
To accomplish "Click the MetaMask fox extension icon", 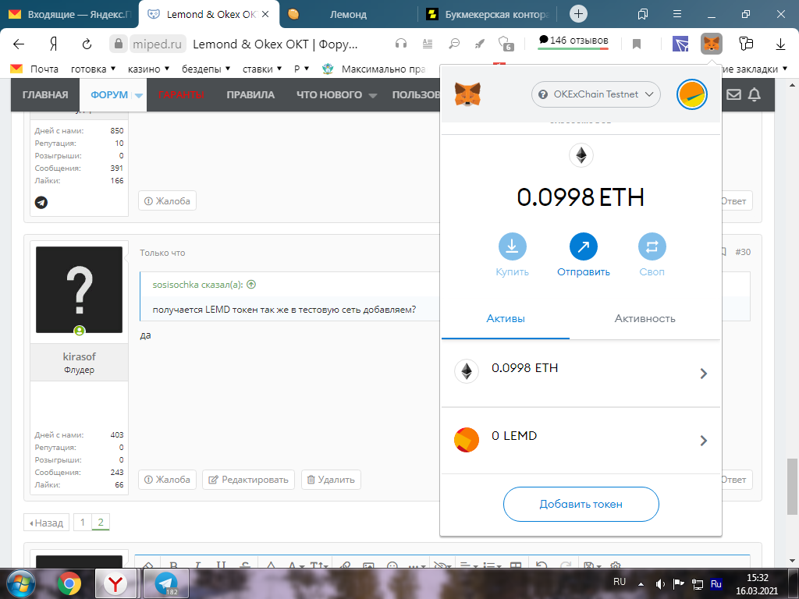I will [711, 44].
